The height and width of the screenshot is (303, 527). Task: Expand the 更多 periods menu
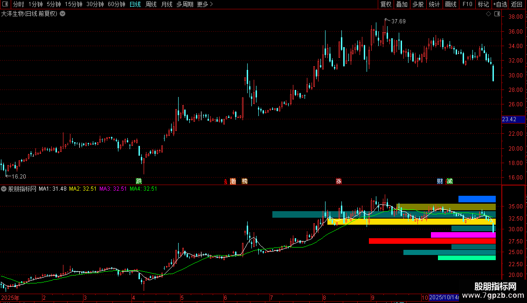pyautogui.click(x=205, y=4)
